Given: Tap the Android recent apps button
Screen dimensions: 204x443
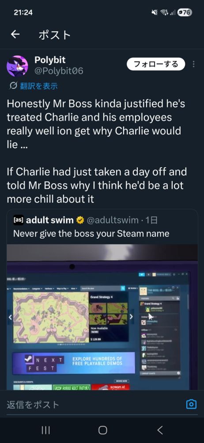Looking at the screenshot, I should pos(45,430).
